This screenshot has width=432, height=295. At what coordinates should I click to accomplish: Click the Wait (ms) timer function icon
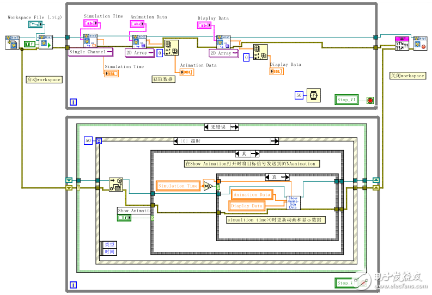[x=314, y=95]
